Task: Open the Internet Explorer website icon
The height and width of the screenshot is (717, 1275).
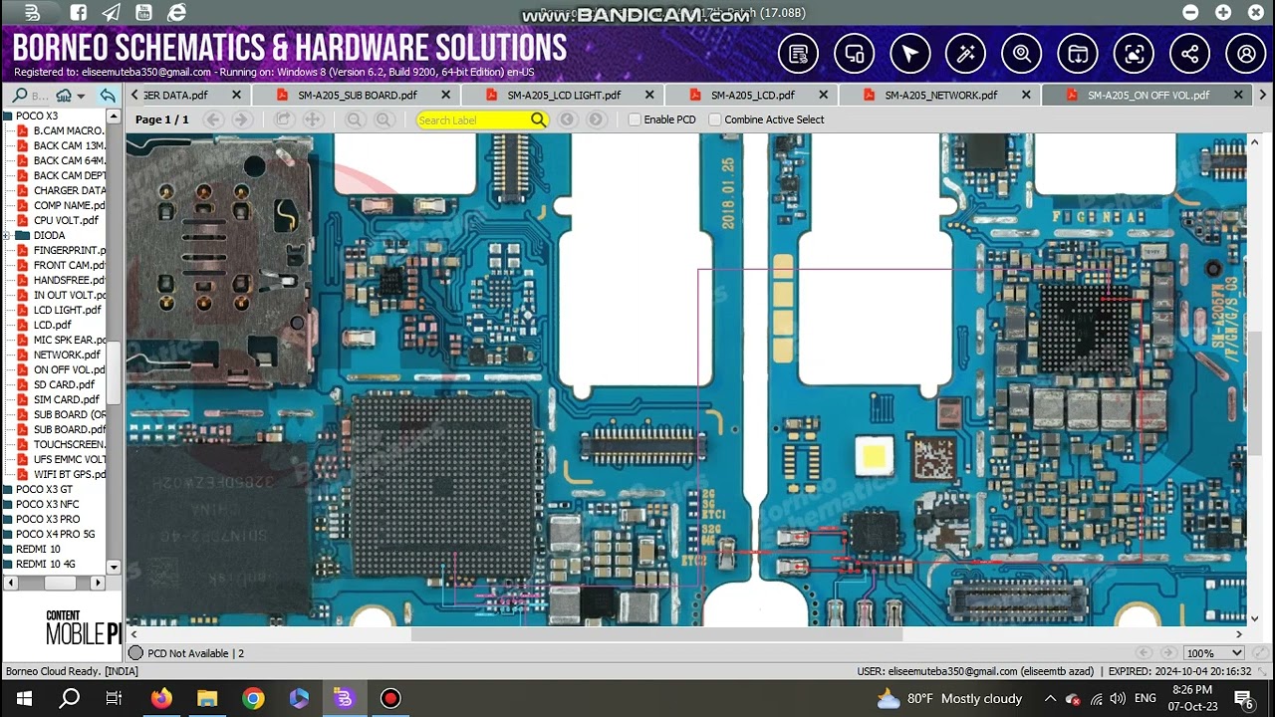Action: click(x=177, y=13)
